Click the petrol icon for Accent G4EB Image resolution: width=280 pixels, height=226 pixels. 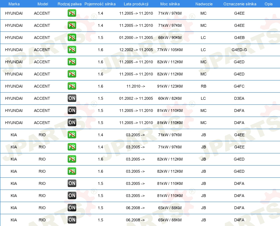(x=72, y=38)
